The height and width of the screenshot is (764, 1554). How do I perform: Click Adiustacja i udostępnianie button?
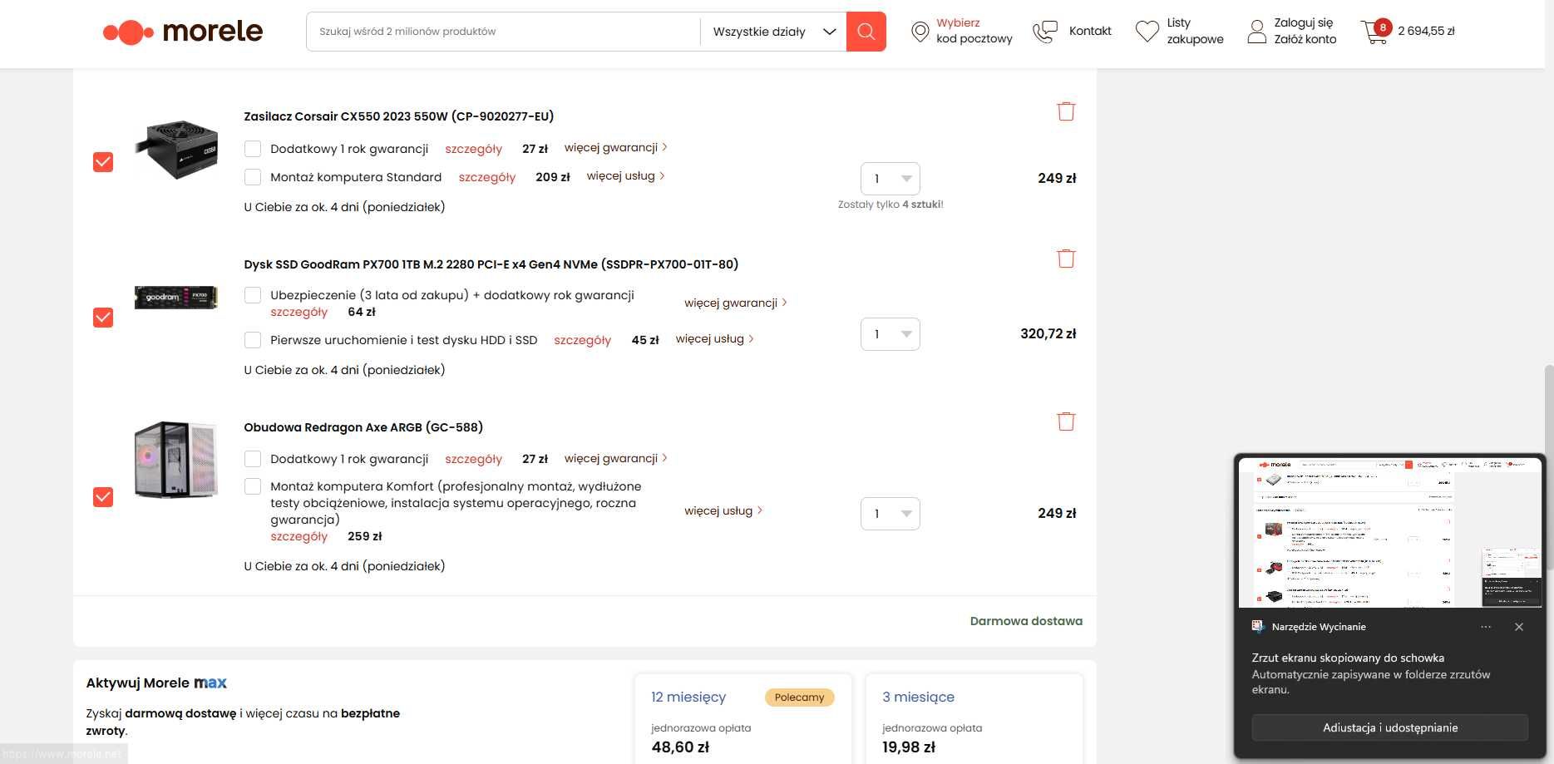pyautogui.click(x=1389, y=727)
